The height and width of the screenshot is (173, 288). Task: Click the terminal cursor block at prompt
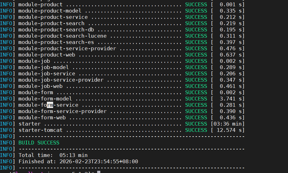click(98, 172)
